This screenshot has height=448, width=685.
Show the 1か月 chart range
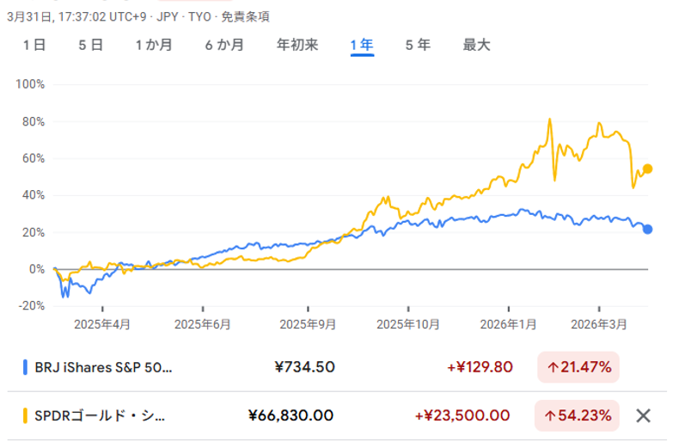pos(154,45)
